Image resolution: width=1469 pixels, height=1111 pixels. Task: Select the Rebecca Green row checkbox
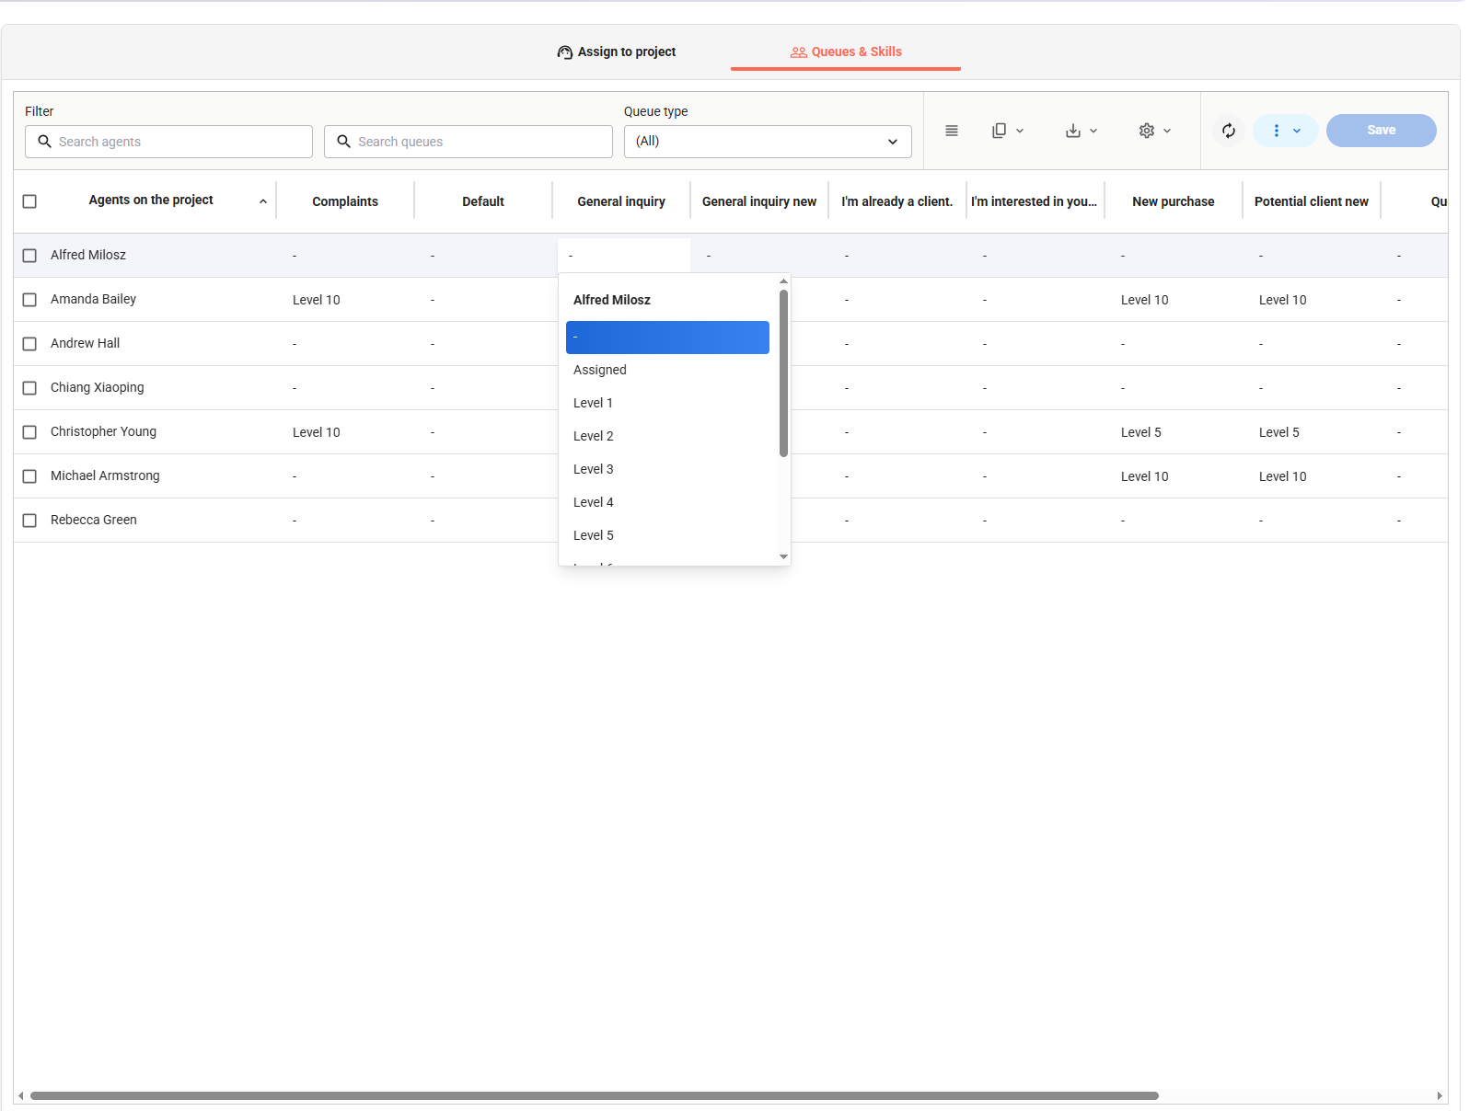[29, 521]
